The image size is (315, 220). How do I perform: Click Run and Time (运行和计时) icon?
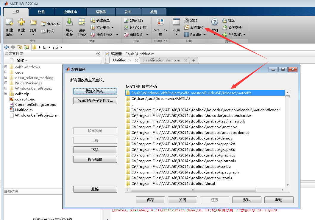[126, 27]
